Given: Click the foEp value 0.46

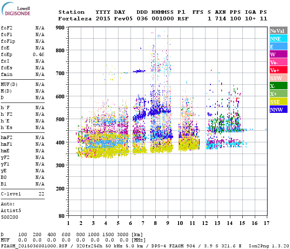Looking at the screenshot, I should 39,54.
